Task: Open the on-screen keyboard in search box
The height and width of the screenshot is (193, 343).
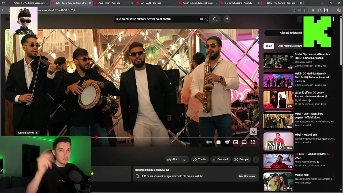Action: point(201,19)
